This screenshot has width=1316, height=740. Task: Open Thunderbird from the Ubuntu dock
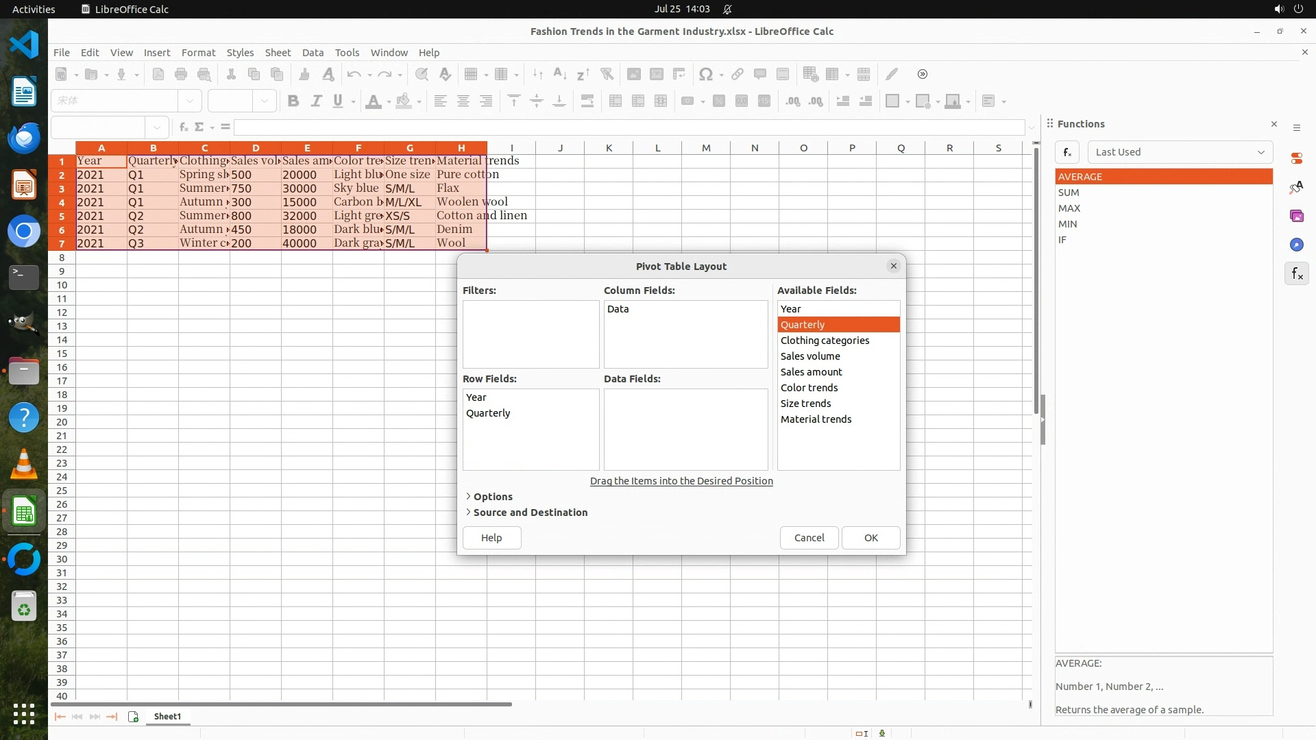pyautogui.click(x=24, y=138)
